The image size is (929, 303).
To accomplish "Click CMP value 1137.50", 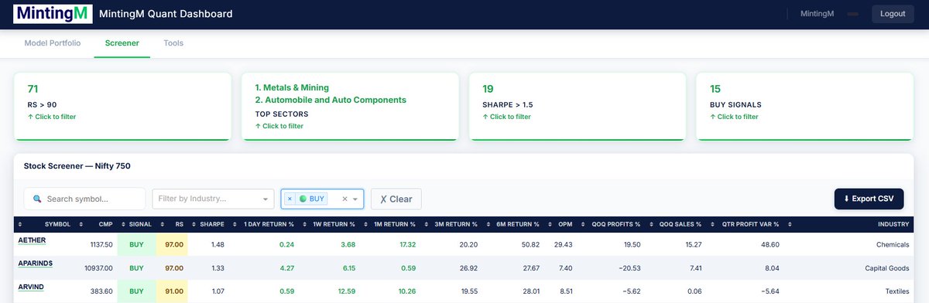I will point(101,244).
